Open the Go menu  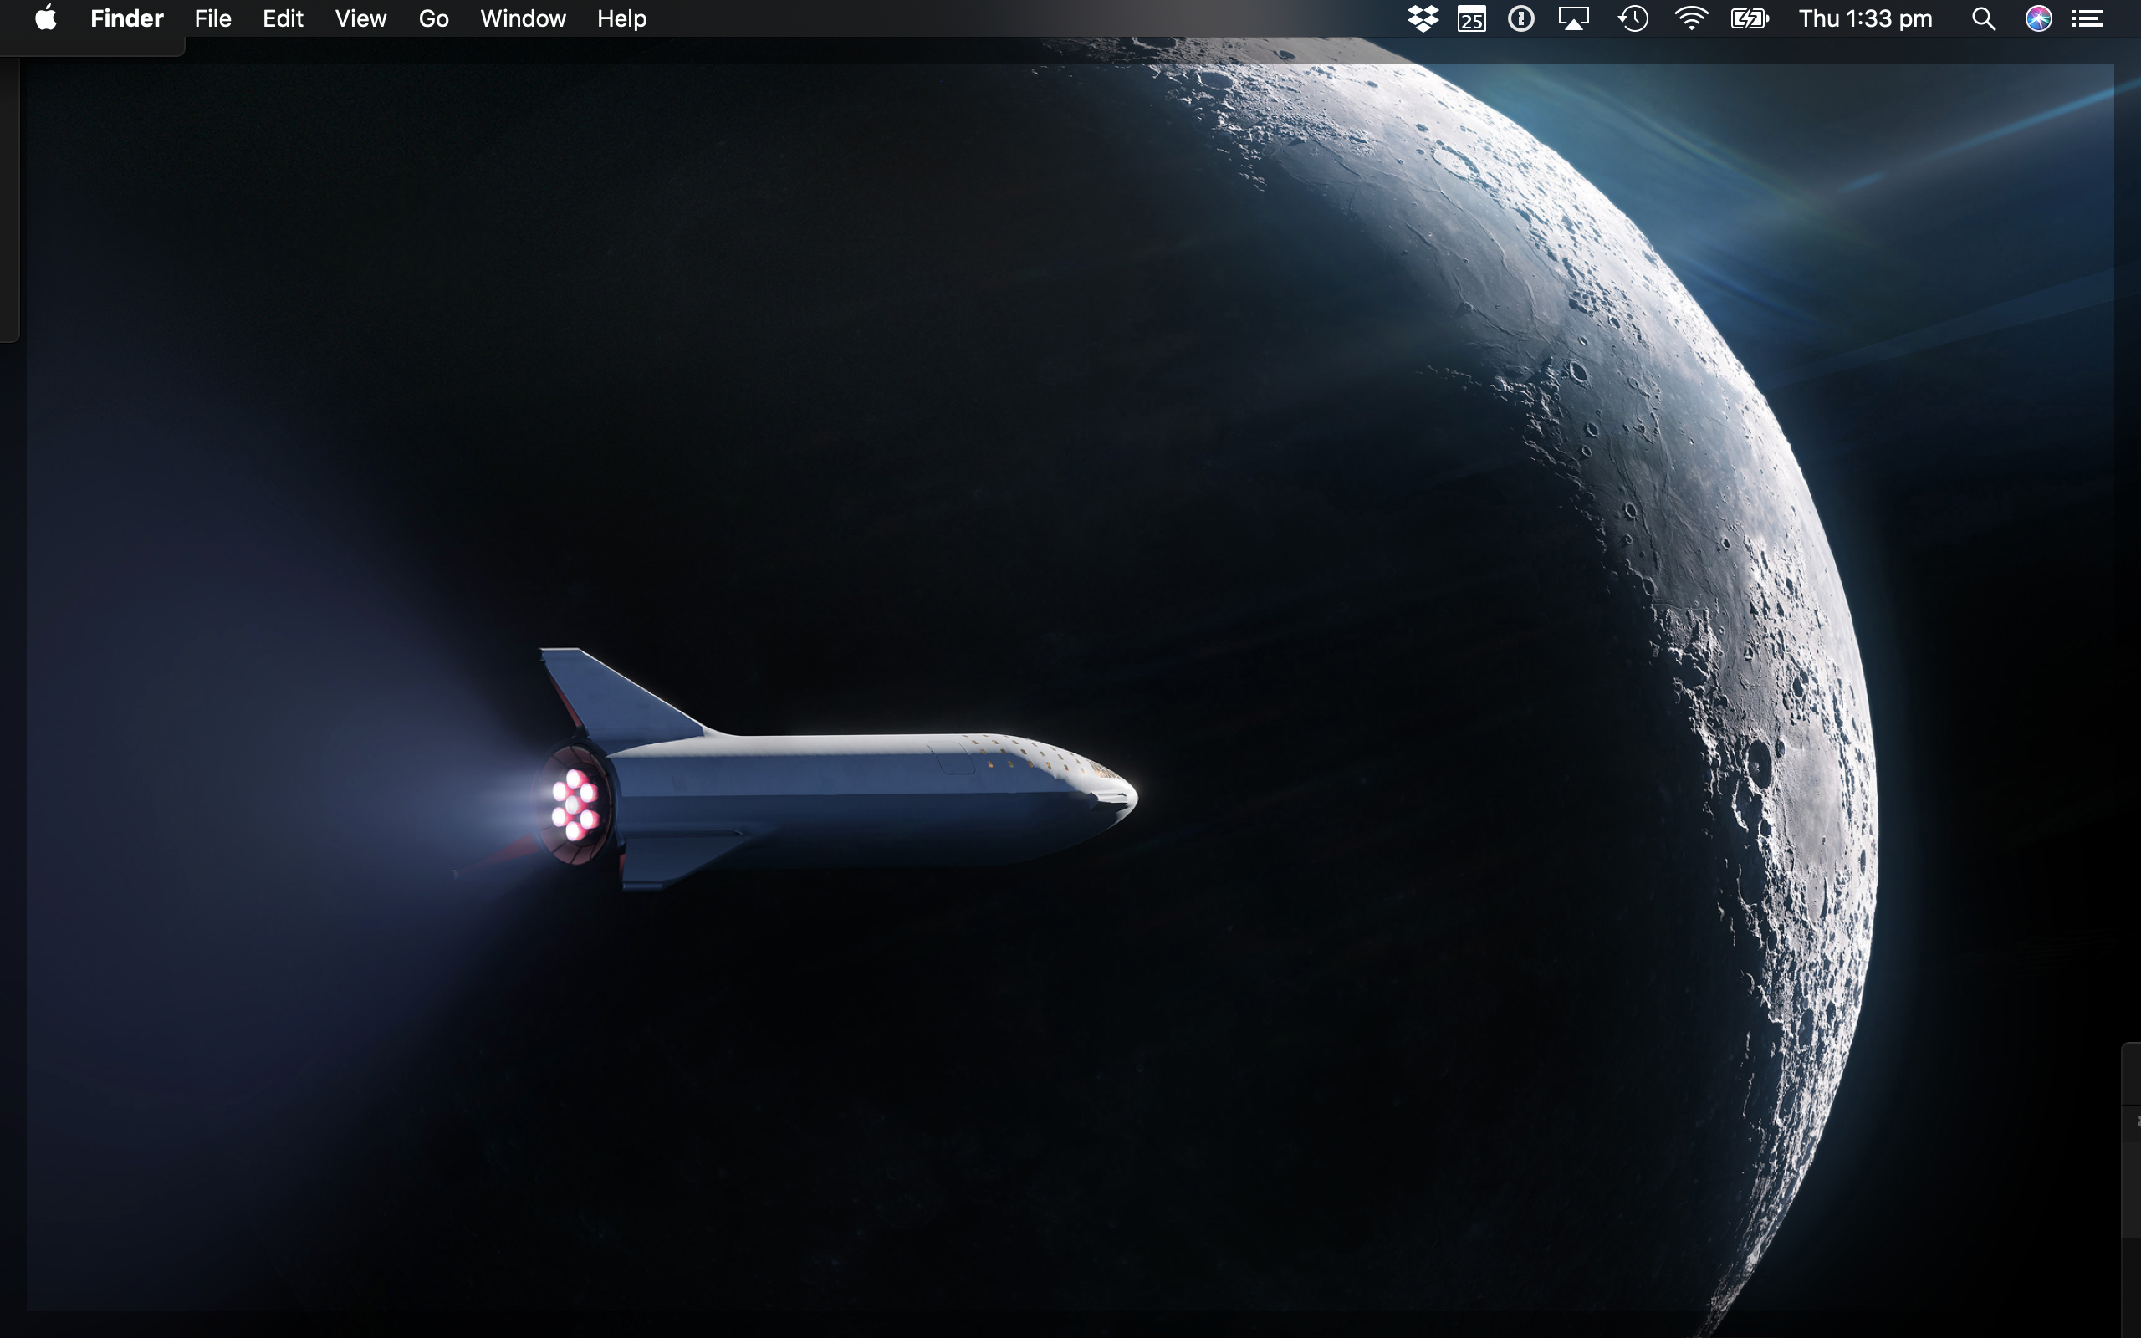click(433, 18)
